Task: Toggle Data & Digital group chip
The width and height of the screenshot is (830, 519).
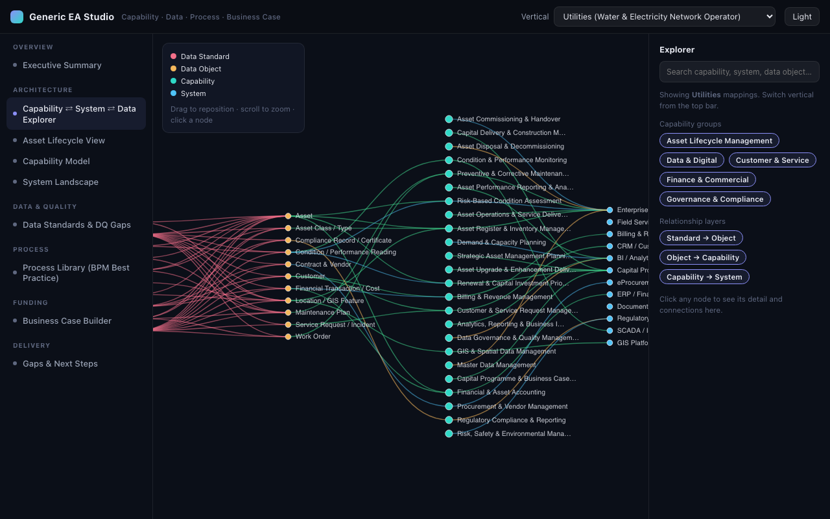Action: 691,160
